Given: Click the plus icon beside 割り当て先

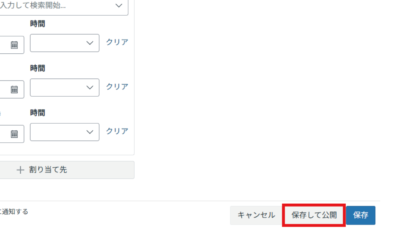Looking at the screenshot, I should [x=20, y=170].
